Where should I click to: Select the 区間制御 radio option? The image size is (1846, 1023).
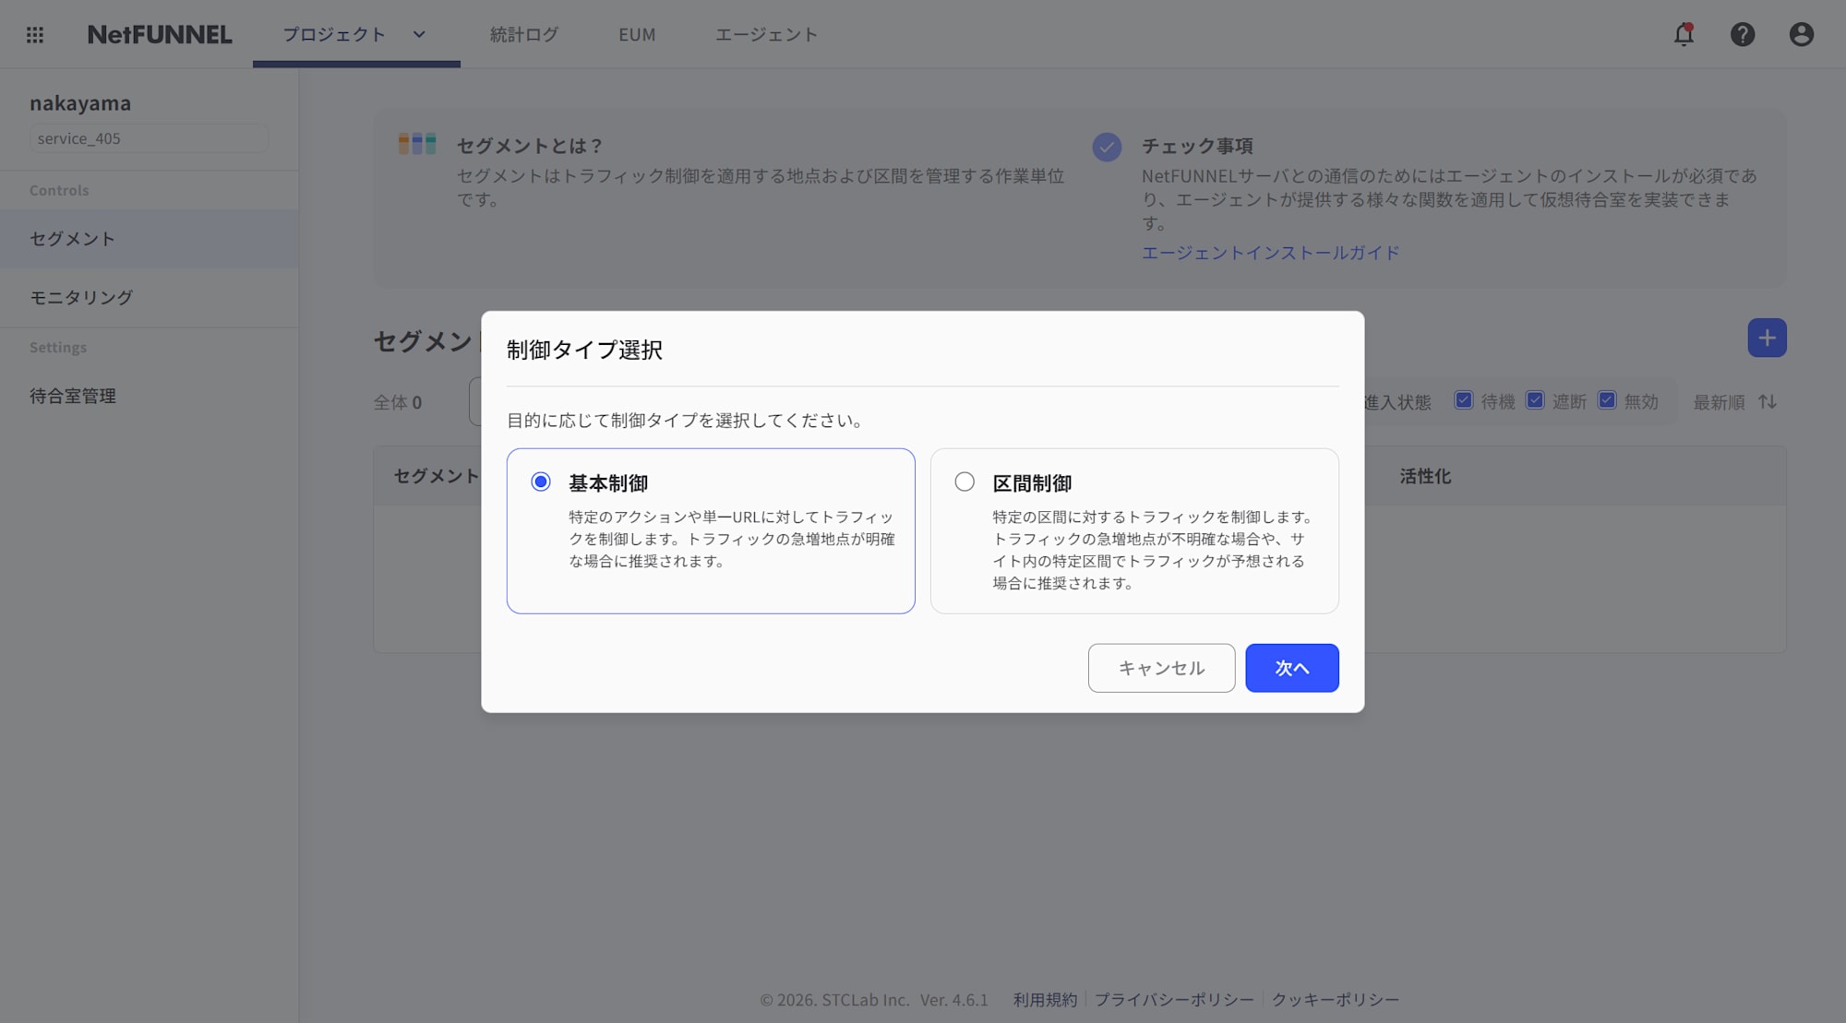point(965,482)
